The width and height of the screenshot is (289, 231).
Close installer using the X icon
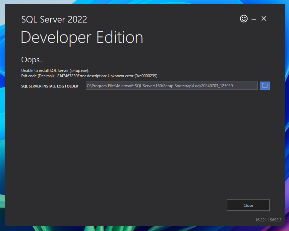coord(264,19)
